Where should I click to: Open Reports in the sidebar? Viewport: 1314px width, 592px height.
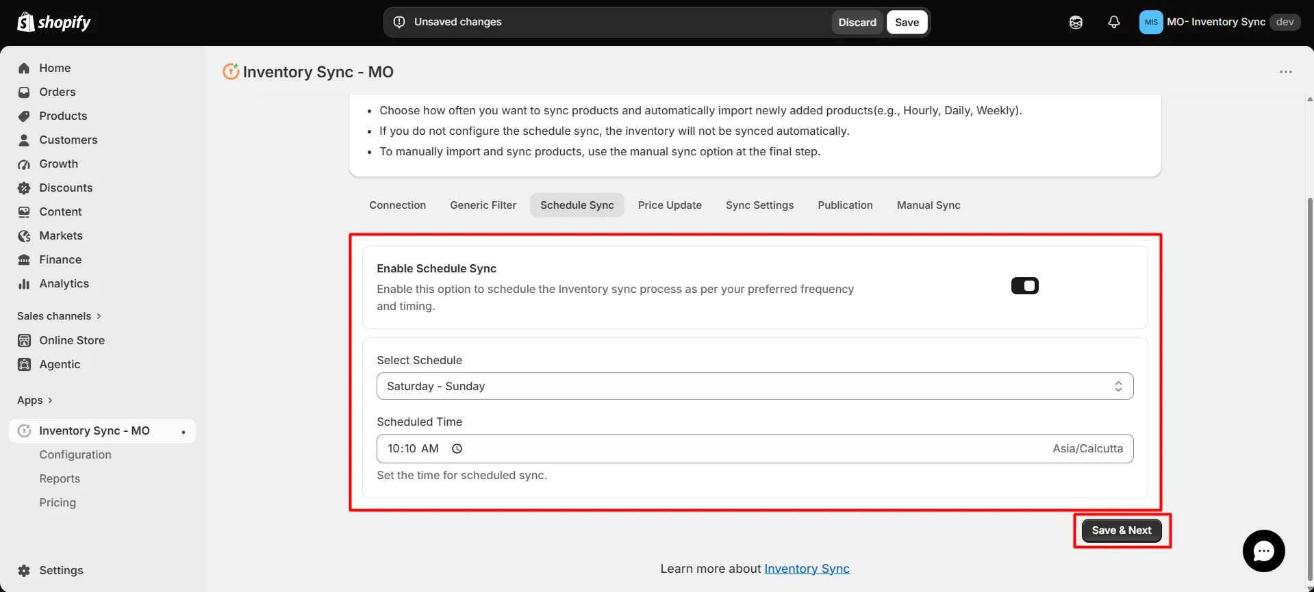click(x=60, y=479)
